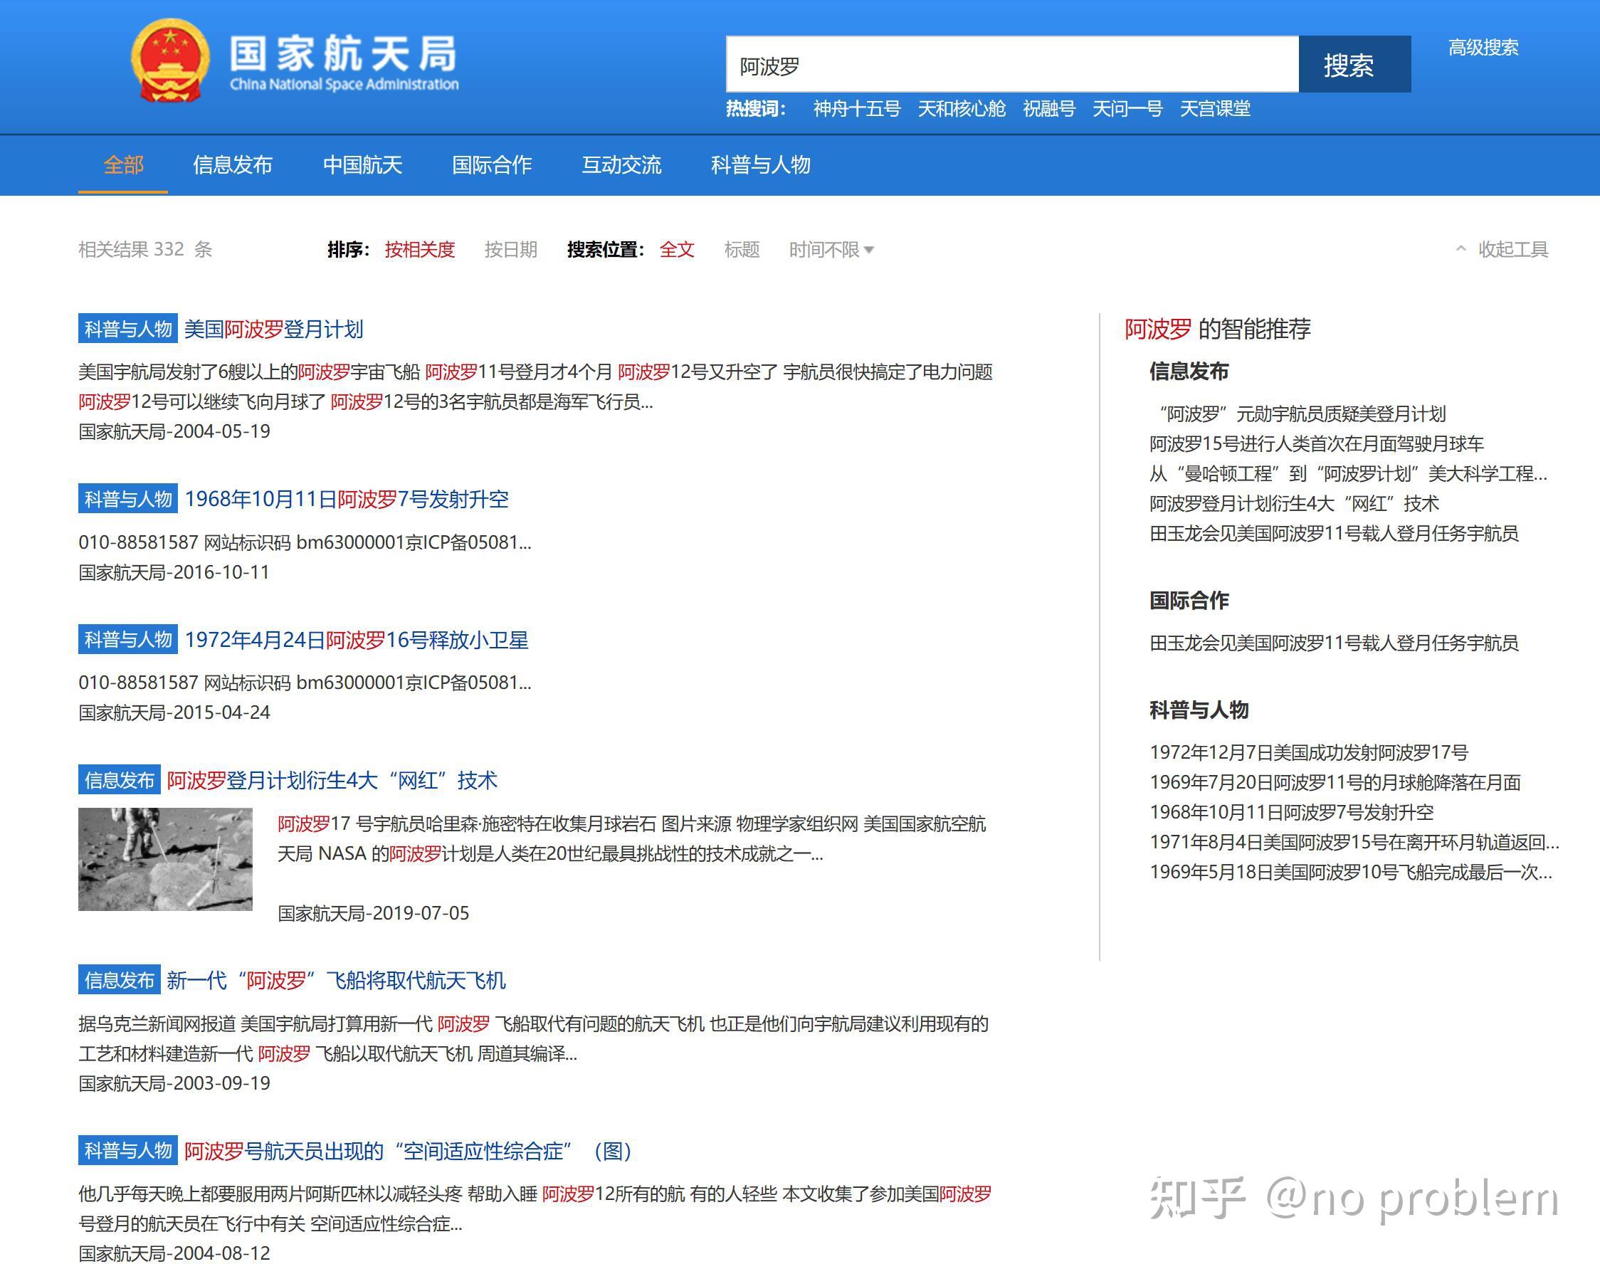The width and height of the screenshot is (1600, 1269).
Task: Switch to the 互动交流 tab
Action: click(621, 164)
